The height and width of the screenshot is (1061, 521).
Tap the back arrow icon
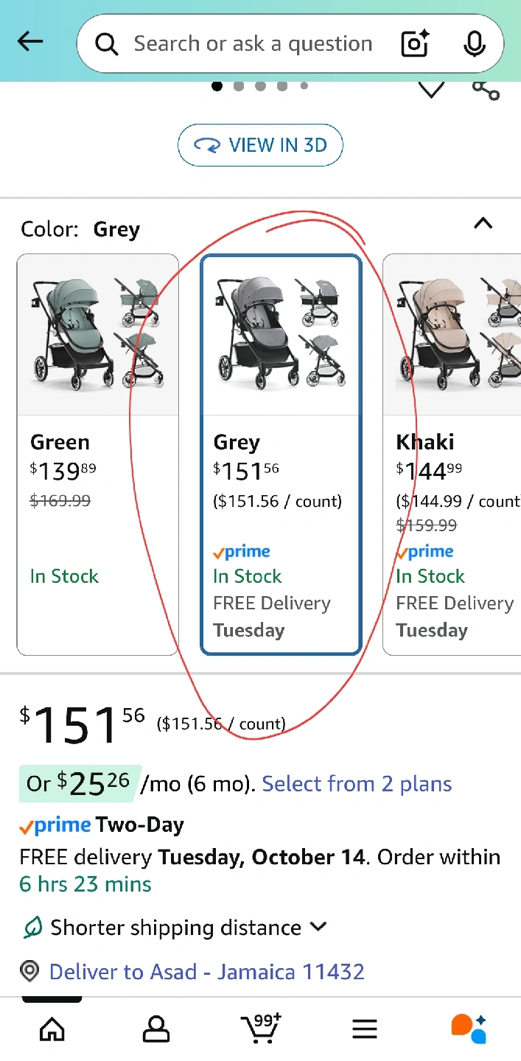coord(30,43)
